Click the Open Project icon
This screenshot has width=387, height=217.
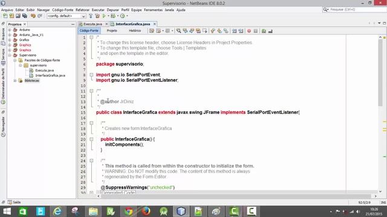tap(18, 16)
